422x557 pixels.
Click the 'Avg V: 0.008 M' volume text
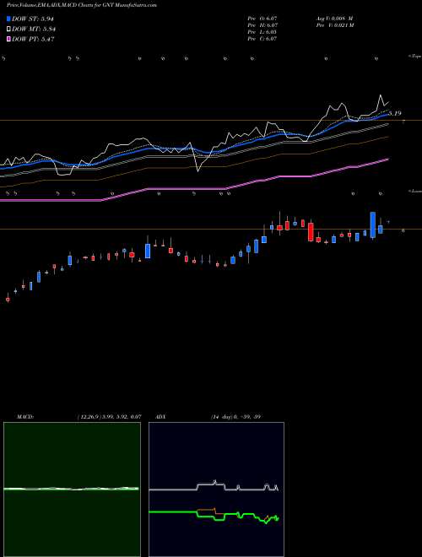click(334, 19)
